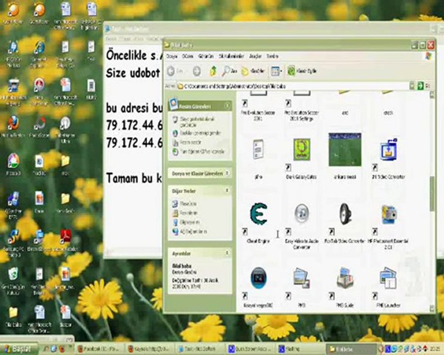The width and height of the screenshot is (444, 355).
Task: Open the Dosya menu
Action: [x=172, y=56]
